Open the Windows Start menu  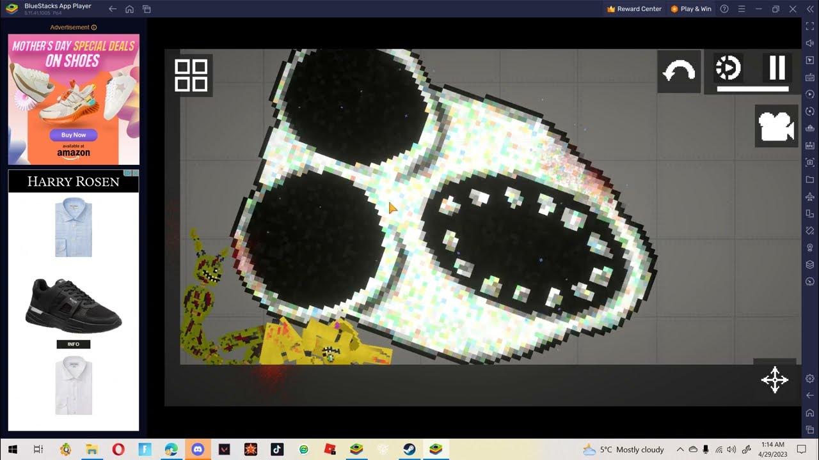[12, 449]
